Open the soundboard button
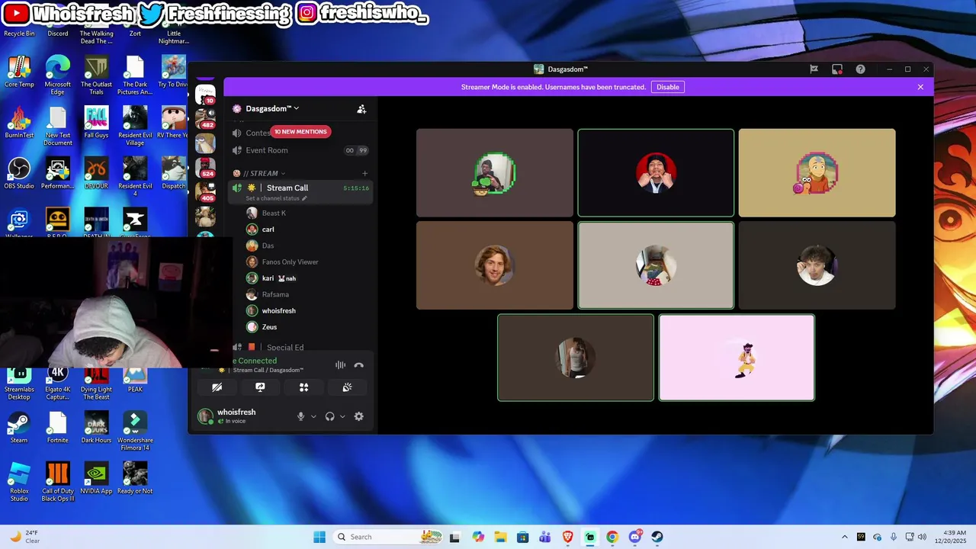Screen dimensions: 976x549 click(347, 387)
